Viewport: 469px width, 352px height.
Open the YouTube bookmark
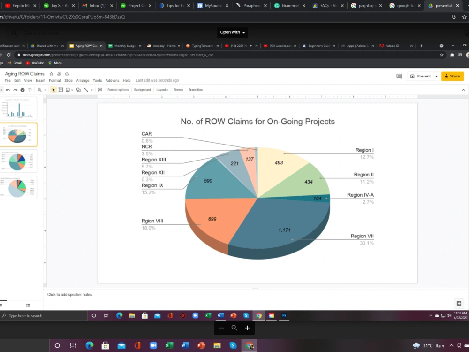35,63
